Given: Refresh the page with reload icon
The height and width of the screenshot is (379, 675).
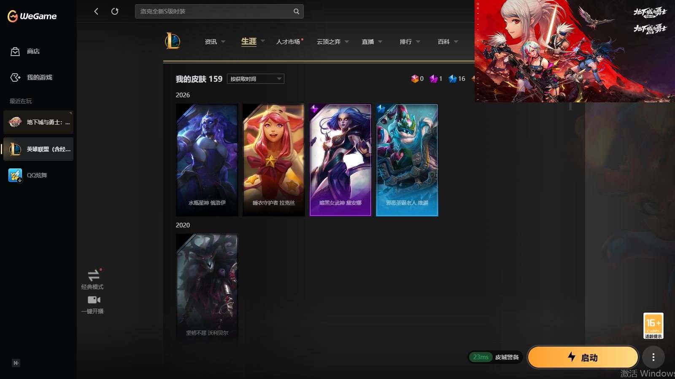Looking at the screenshot, I should tap(115, 11).
